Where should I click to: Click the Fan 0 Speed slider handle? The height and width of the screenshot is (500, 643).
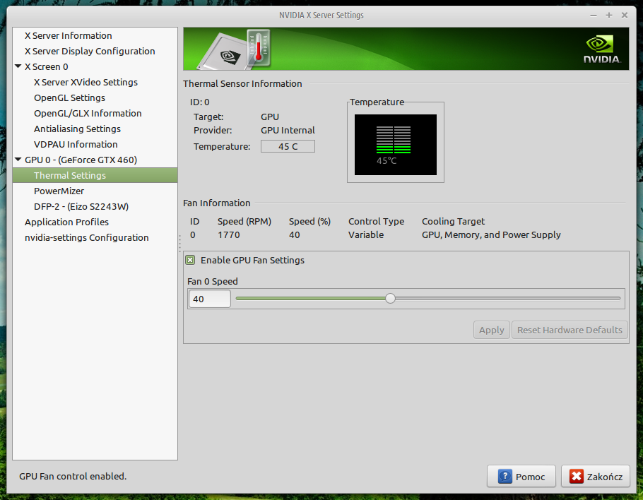390,298
